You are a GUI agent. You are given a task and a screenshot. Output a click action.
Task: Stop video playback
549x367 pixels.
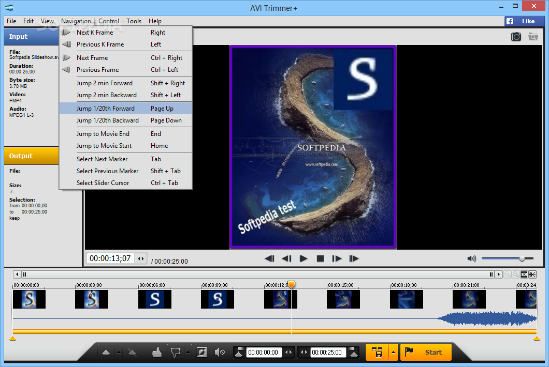[320, 258]
